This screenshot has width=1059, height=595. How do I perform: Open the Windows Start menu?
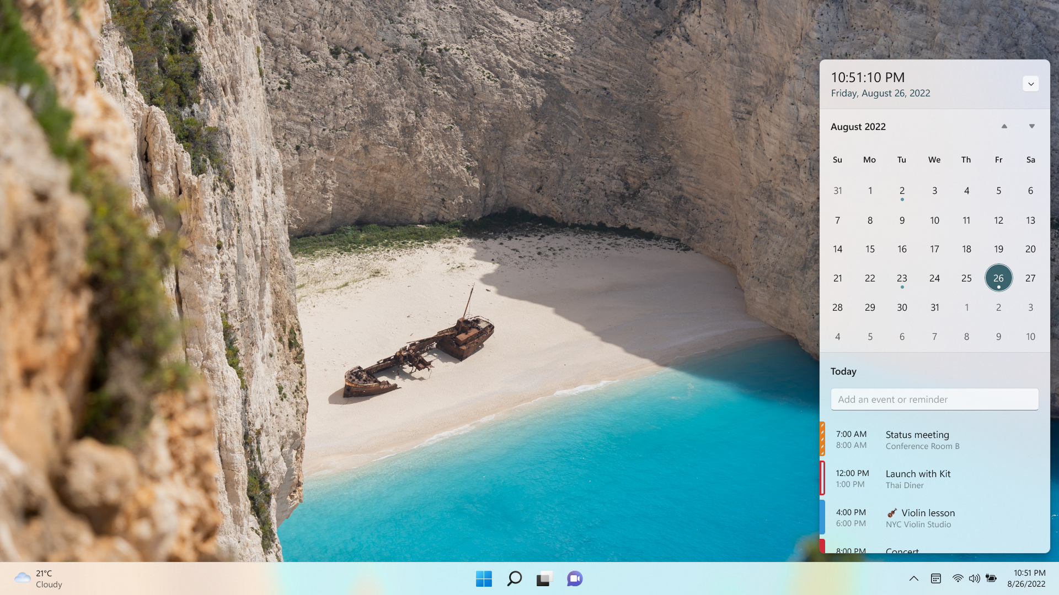(484, 578)
